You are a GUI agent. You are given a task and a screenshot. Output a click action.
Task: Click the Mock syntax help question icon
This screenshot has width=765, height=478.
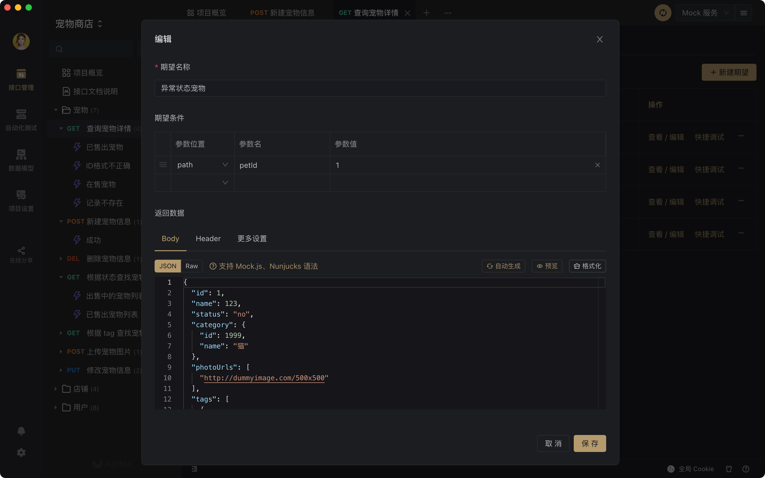(213, 266)
